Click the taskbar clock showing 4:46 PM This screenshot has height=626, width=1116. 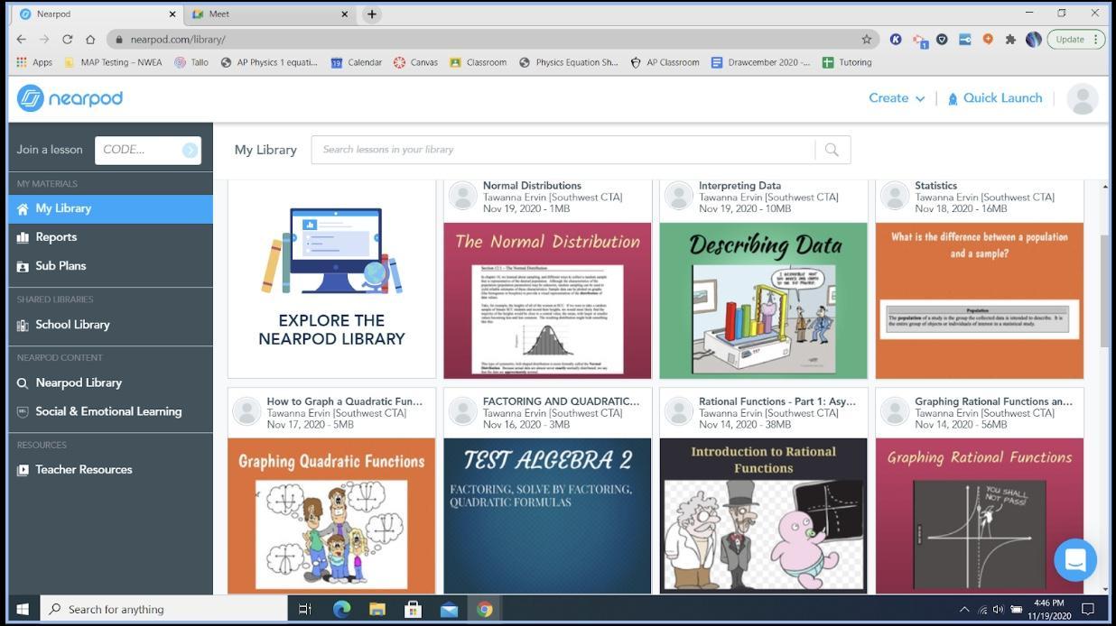[1047, 609]
